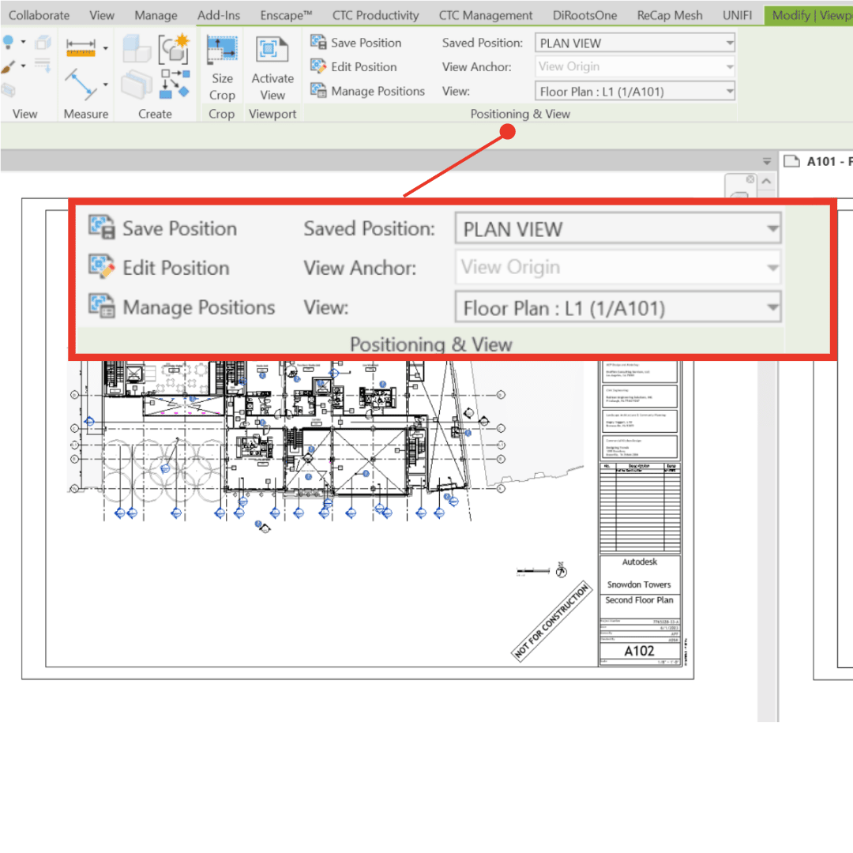This screenshot has height=853, width=853.
Task: Open Manage Positions from the top ribbon
Action: tap(368, 92)
